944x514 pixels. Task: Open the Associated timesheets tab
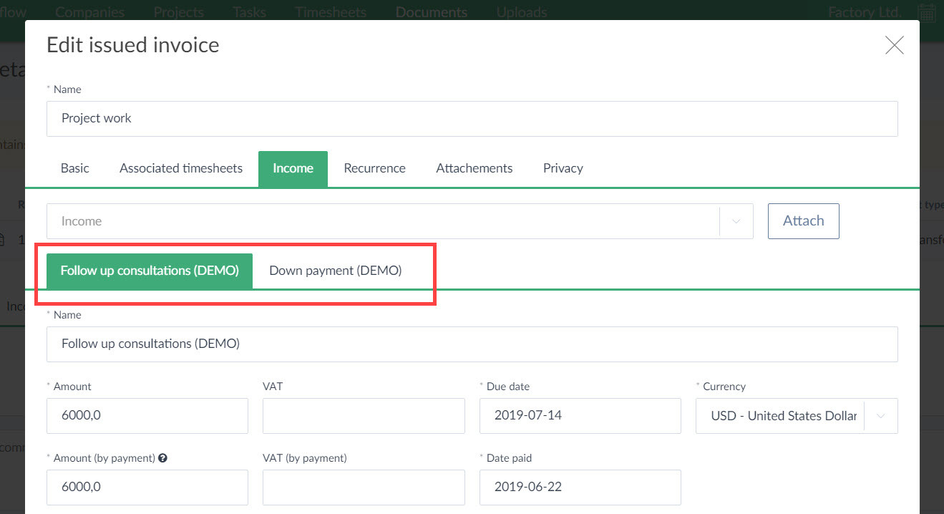click(x=181, y=168)
